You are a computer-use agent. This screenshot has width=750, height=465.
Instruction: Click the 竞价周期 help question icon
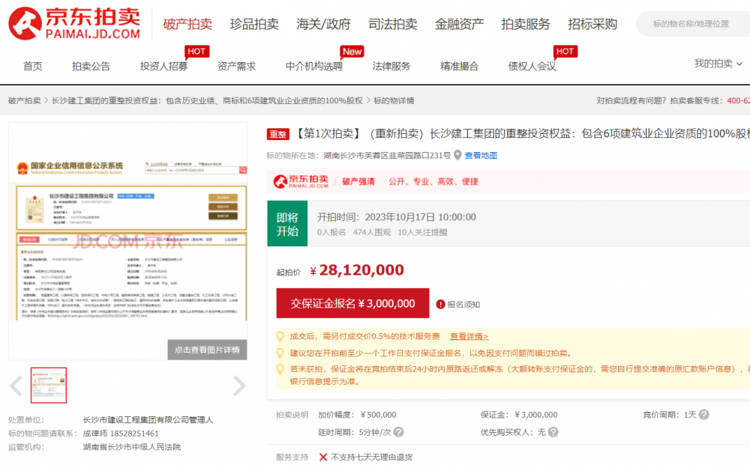click(703, 415)
